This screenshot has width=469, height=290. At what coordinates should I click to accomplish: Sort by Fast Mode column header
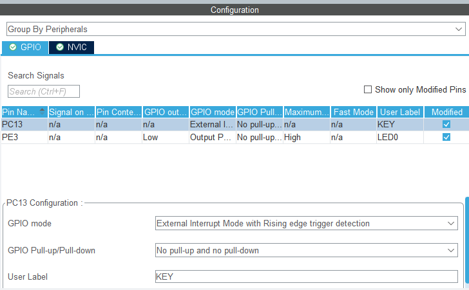(x=354, y=112)
